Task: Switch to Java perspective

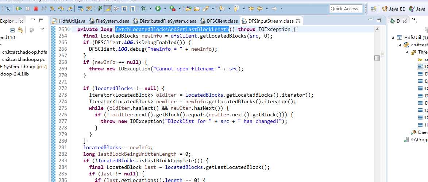Action: point(418,9)
